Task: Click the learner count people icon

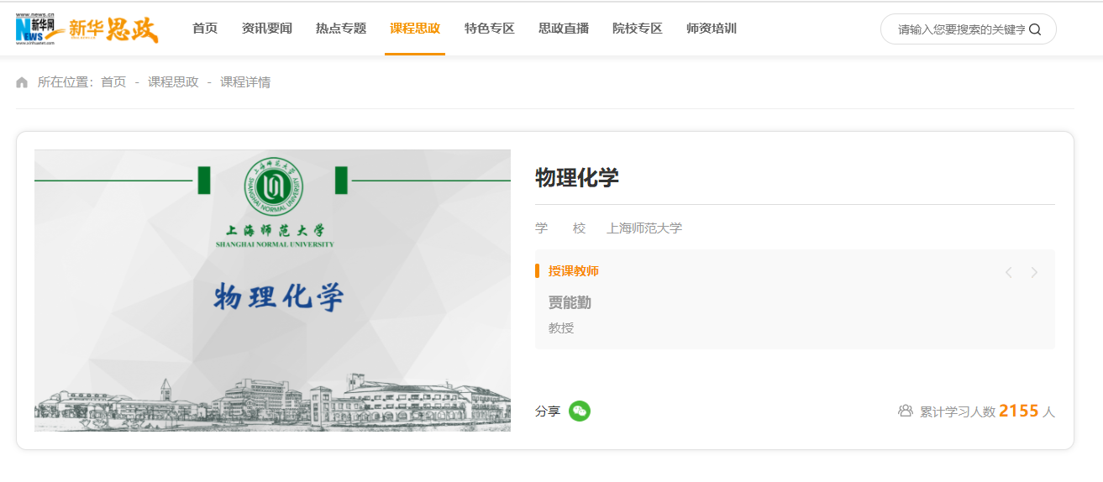Action: click(905, 411)
